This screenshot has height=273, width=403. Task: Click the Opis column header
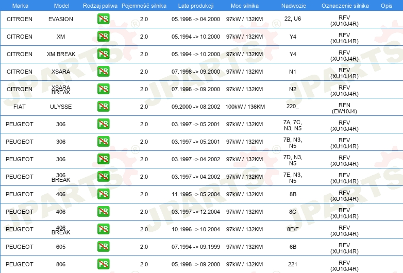387,6
